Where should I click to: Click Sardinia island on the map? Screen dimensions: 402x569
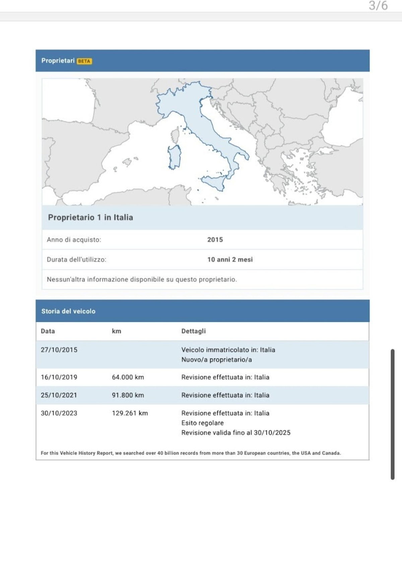click(175, 157)
